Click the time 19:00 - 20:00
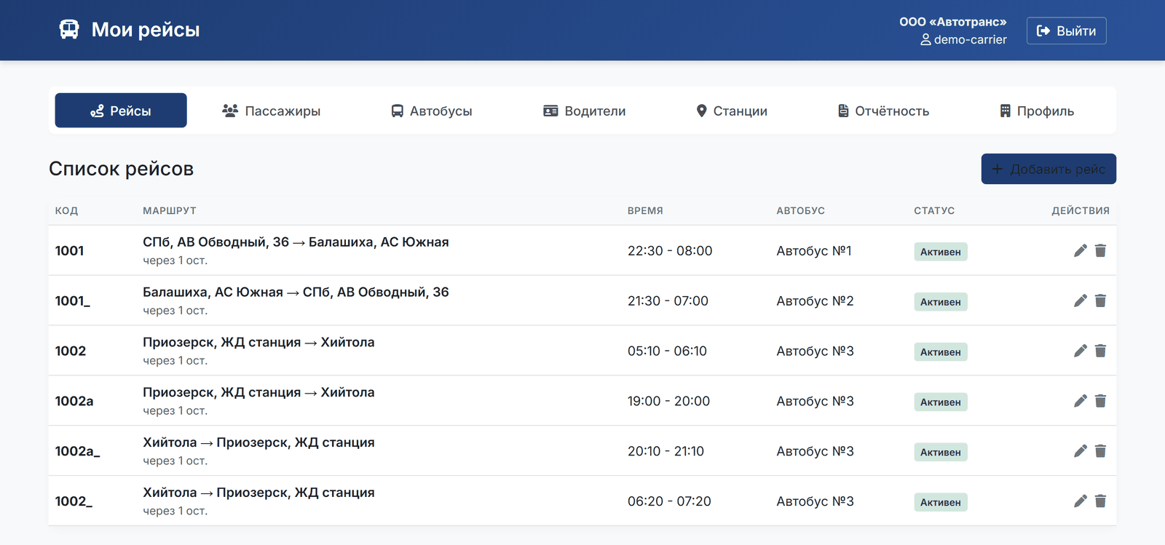The height and width of the screenshot is (545, 1165). pos(668,402)
